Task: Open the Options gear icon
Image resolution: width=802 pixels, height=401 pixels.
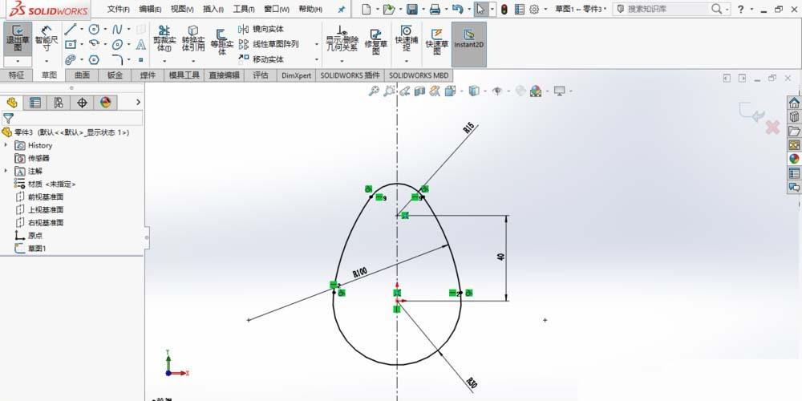Action: coord(534,9)
